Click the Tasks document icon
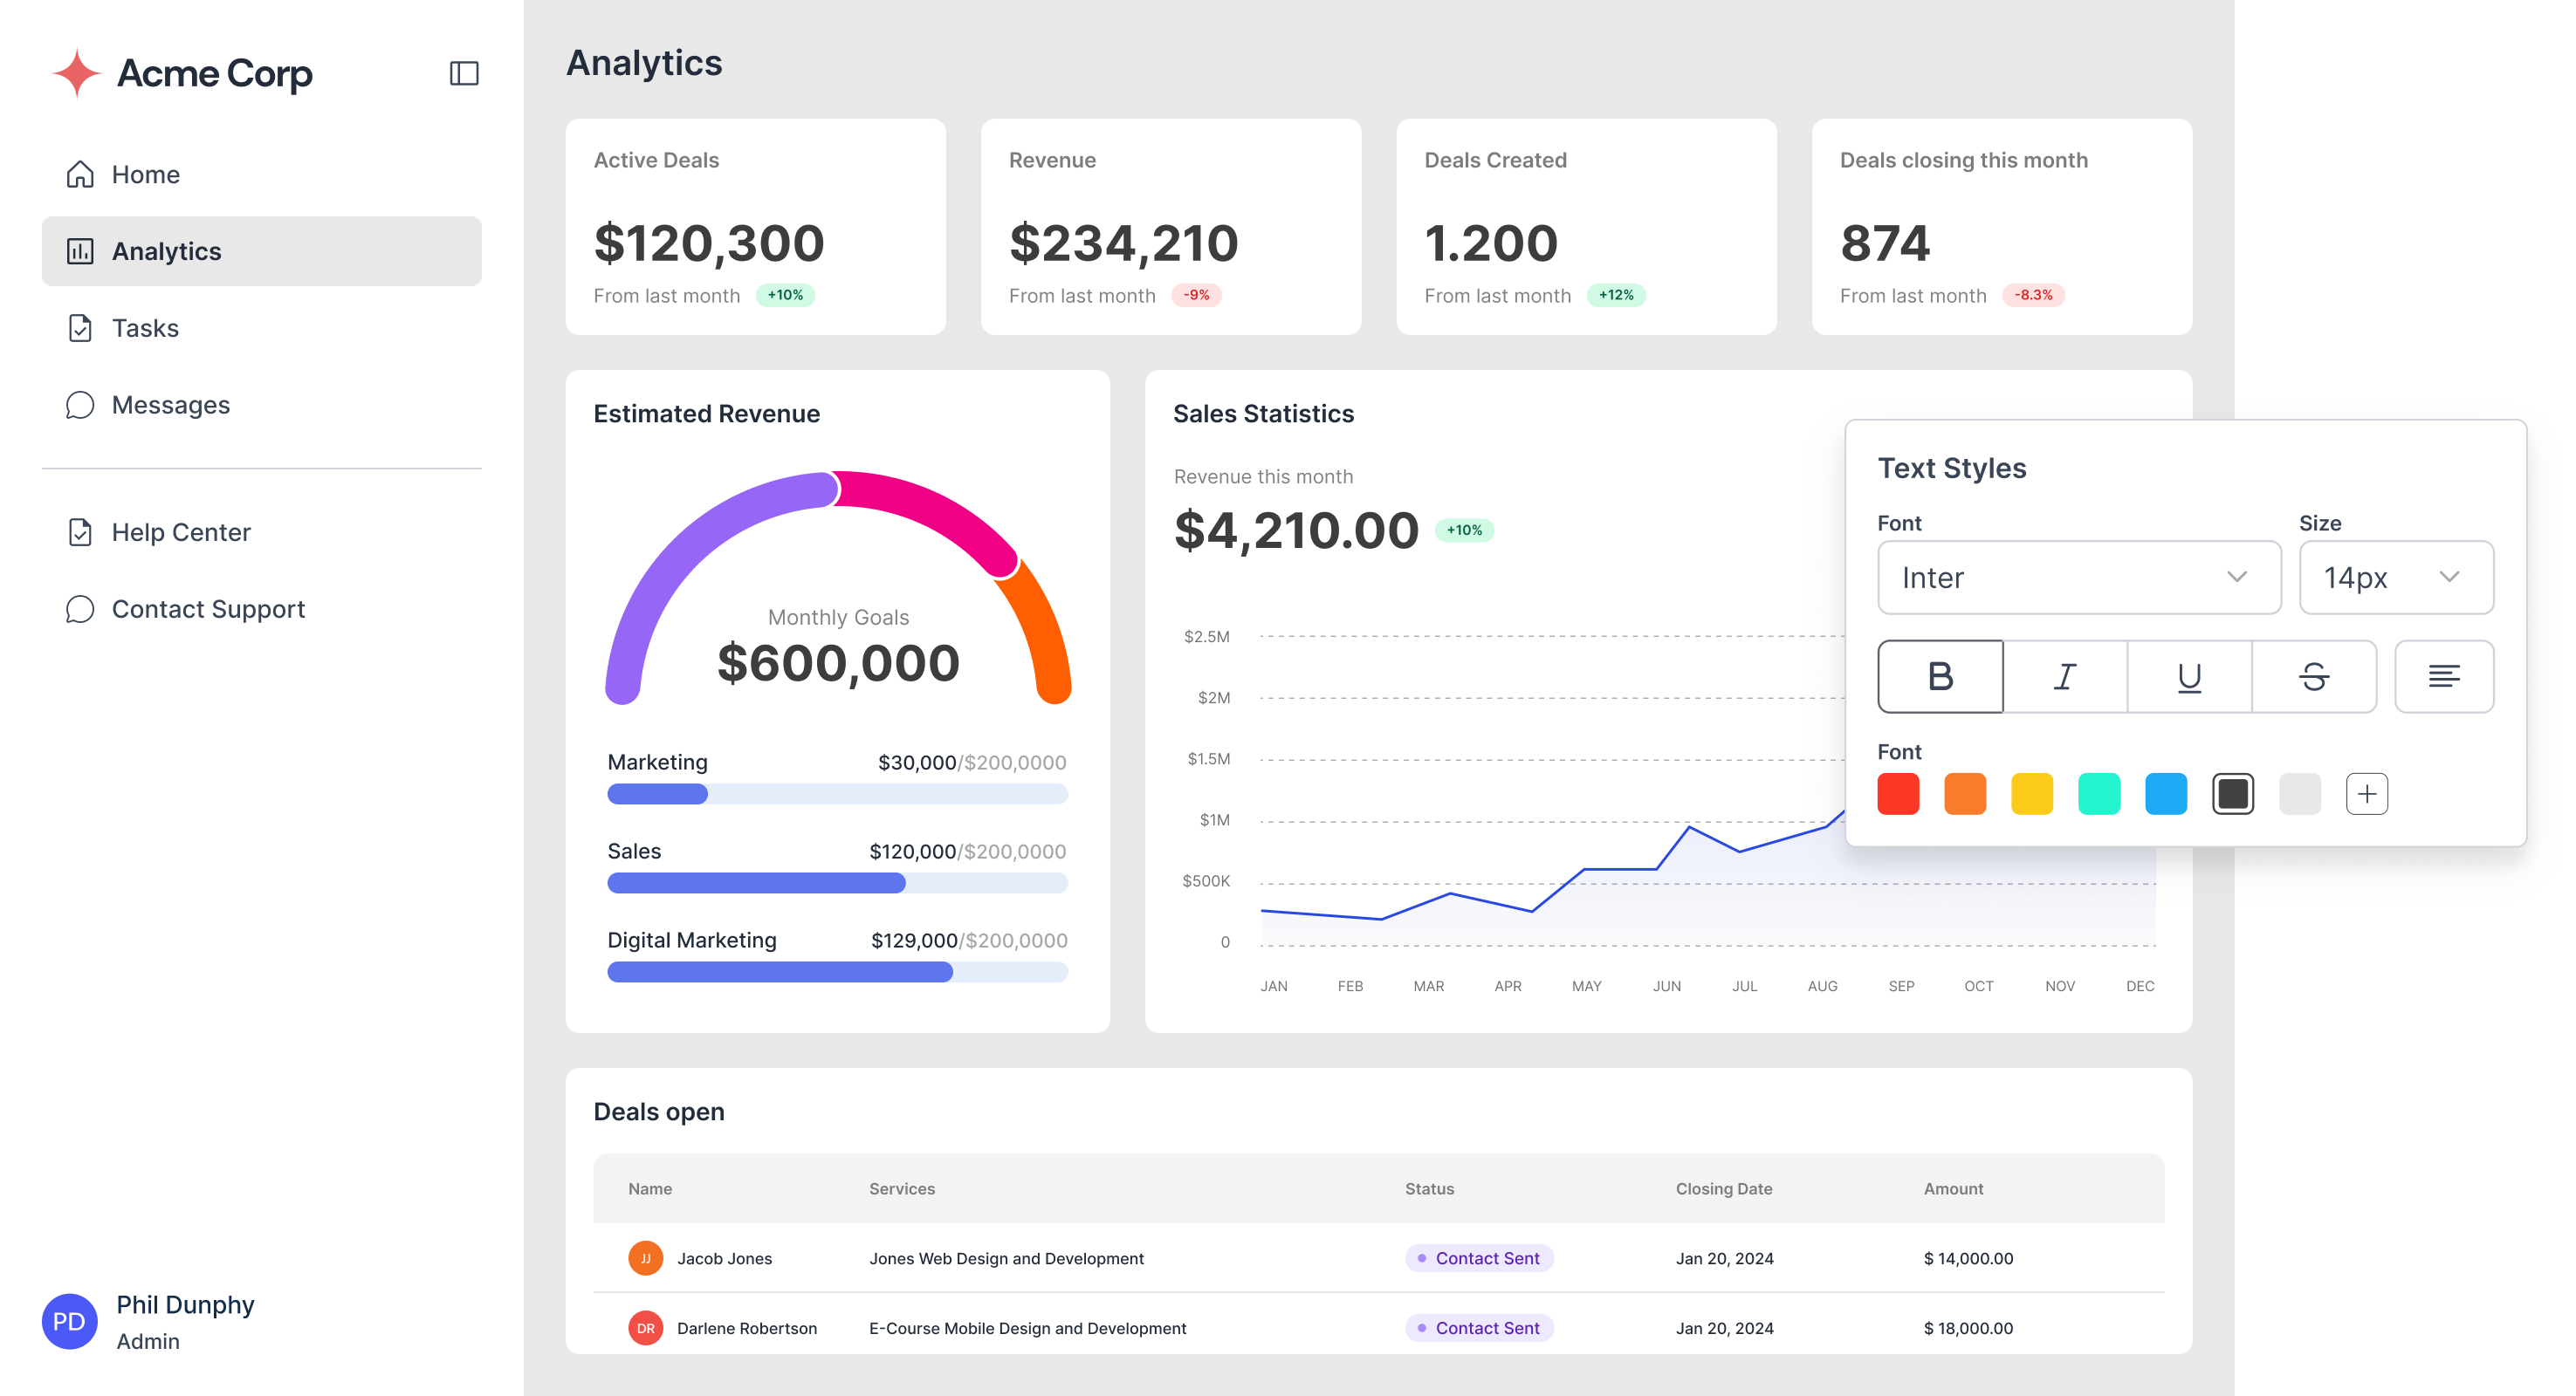Image resolution: width=2576 pixels, height=1396 pixels. click(80, 328)
